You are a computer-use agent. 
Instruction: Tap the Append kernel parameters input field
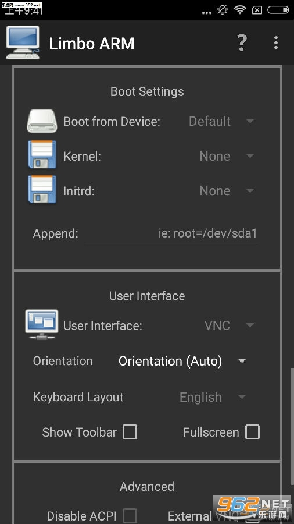click(171, 233)
